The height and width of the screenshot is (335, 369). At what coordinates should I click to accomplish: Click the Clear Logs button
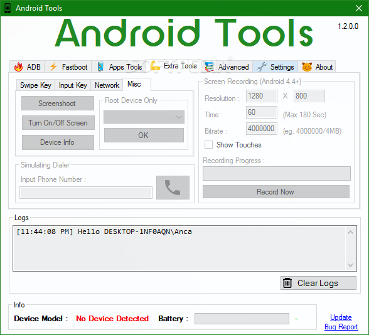[x=318, y=283]
